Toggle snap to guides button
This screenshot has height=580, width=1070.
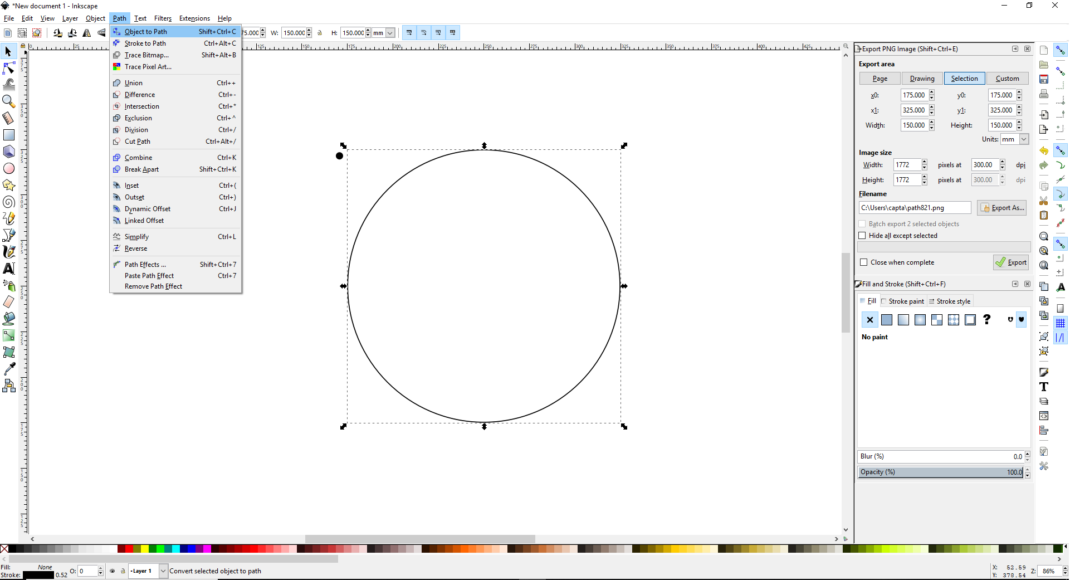click(x=1061, y=338)
